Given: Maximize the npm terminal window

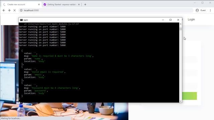Looking at the screenshot, I should coord(171,20).
